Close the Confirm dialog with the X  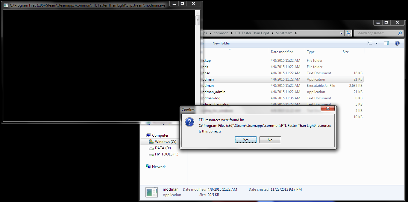pyautogui.click(x=327, y=108)
